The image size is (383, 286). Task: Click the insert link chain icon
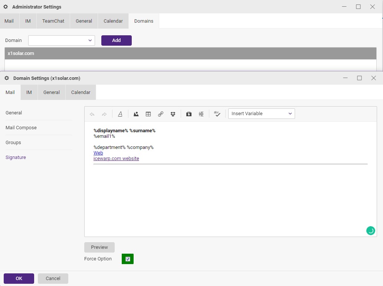click(161, 114)
